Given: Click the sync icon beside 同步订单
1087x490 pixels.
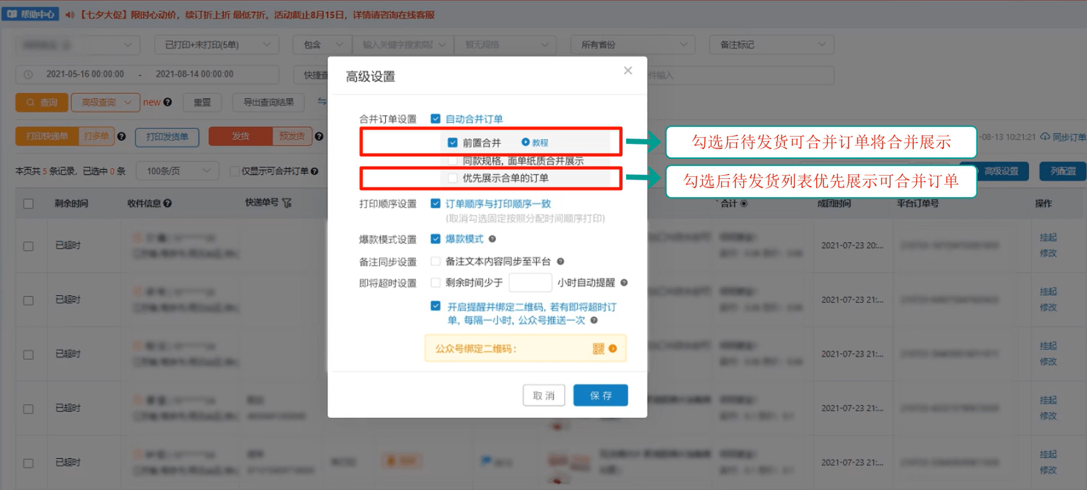Looking at the screenshot, I should (1045, 137).
